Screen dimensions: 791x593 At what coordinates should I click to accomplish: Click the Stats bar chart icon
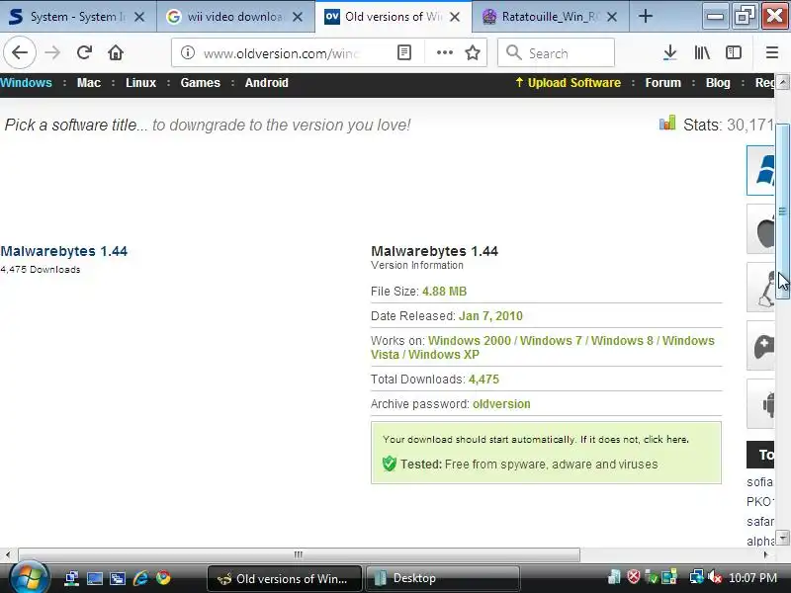tap(666, 123)
